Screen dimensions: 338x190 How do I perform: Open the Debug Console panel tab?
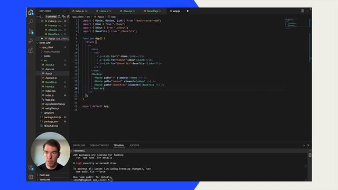tap(99, 146)
